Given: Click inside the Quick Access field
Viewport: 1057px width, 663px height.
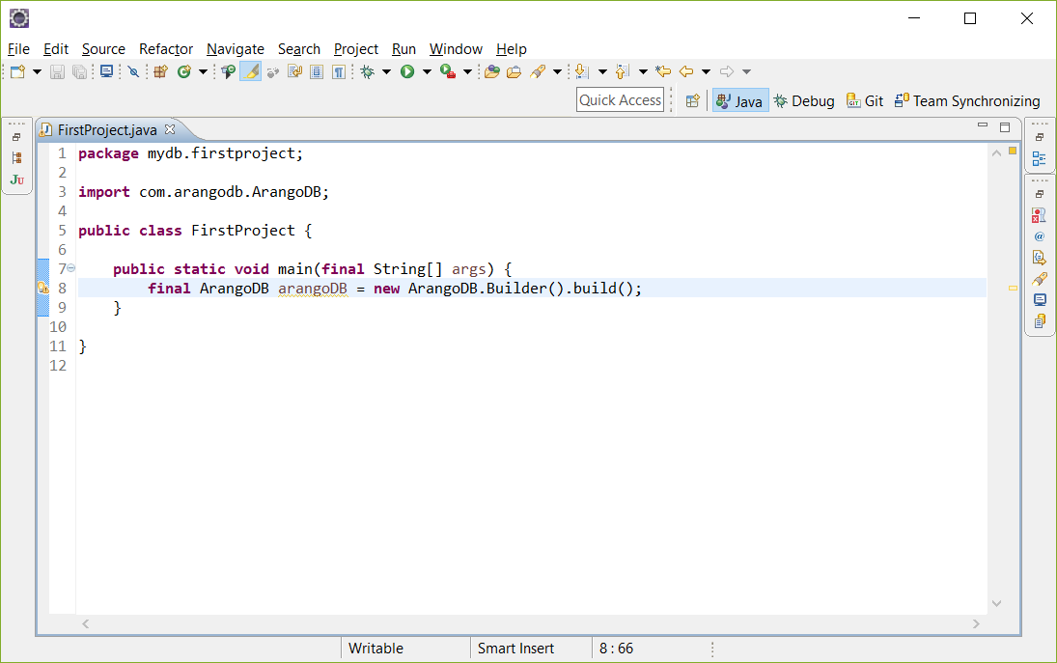Looking at the screenshot, I should pos(620,99).
